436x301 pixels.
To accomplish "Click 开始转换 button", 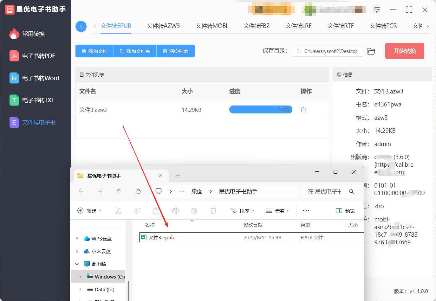I will (405, 51).
